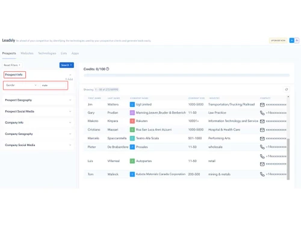The image size is (301, 226).
Task: Click the Ugl Limited company icon
Action: point(132,104)
